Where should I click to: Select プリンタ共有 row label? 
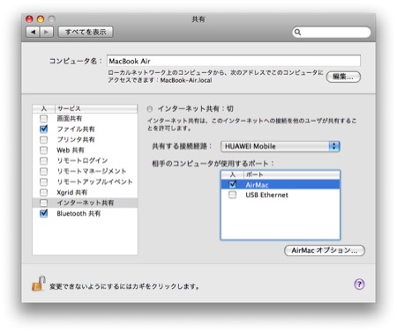pyautogui.click(x=76, y=140)
